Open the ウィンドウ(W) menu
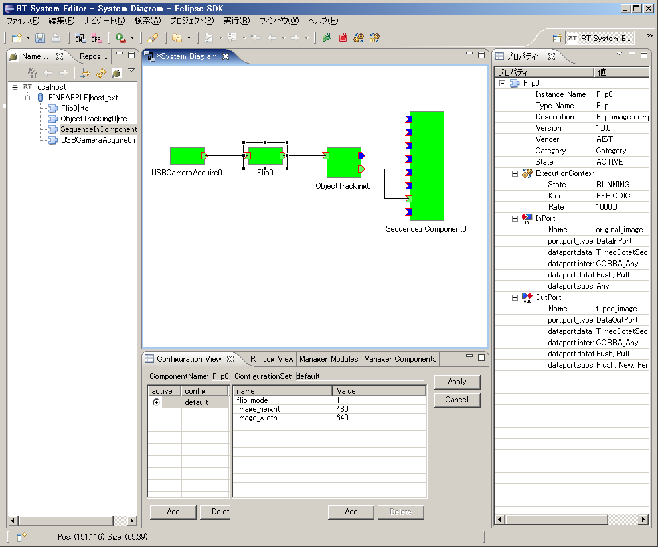This screenshot has width=658, height=547. (x=278, y=21)
